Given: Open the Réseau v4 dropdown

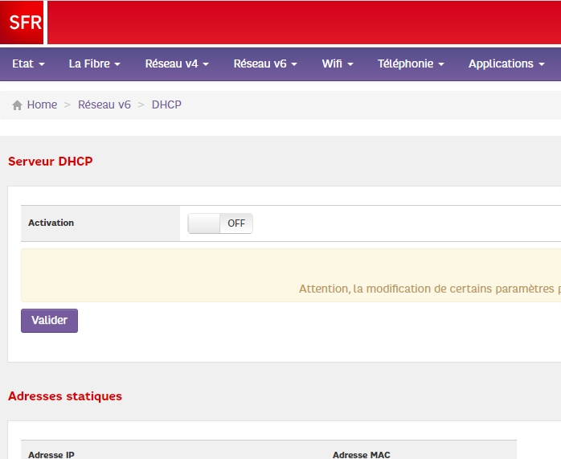Looking at the screenshot, I should [176, 64].
